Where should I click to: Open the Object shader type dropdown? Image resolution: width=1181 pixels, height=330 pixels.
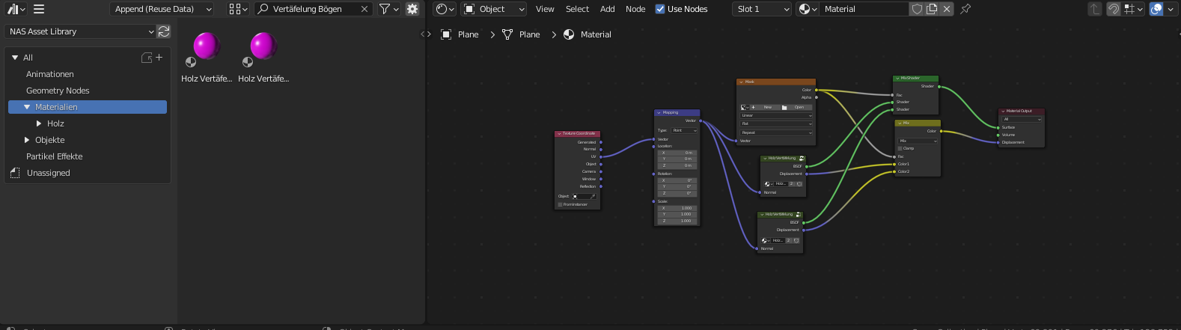[494, 9]
